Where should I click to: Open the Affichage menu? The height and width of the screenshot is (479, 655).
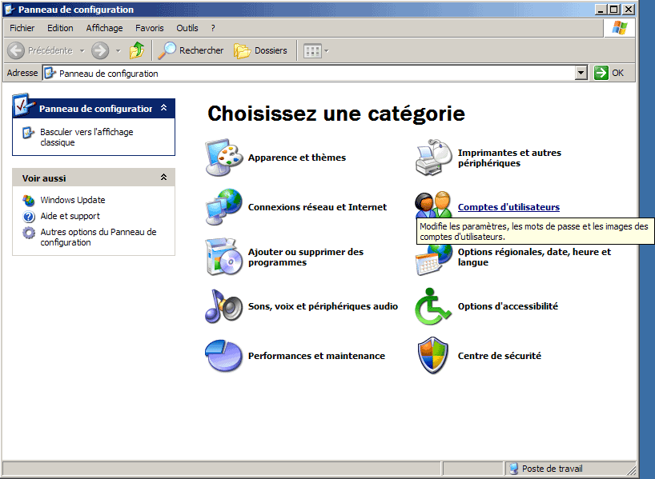pyautogui.click(x=104, y=28)
